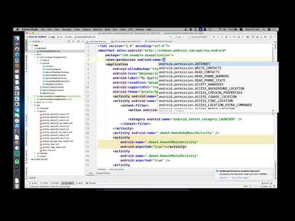The image size is (295, 221).
Task: Click the Make Project hammer icon
Action: [171, 37]
